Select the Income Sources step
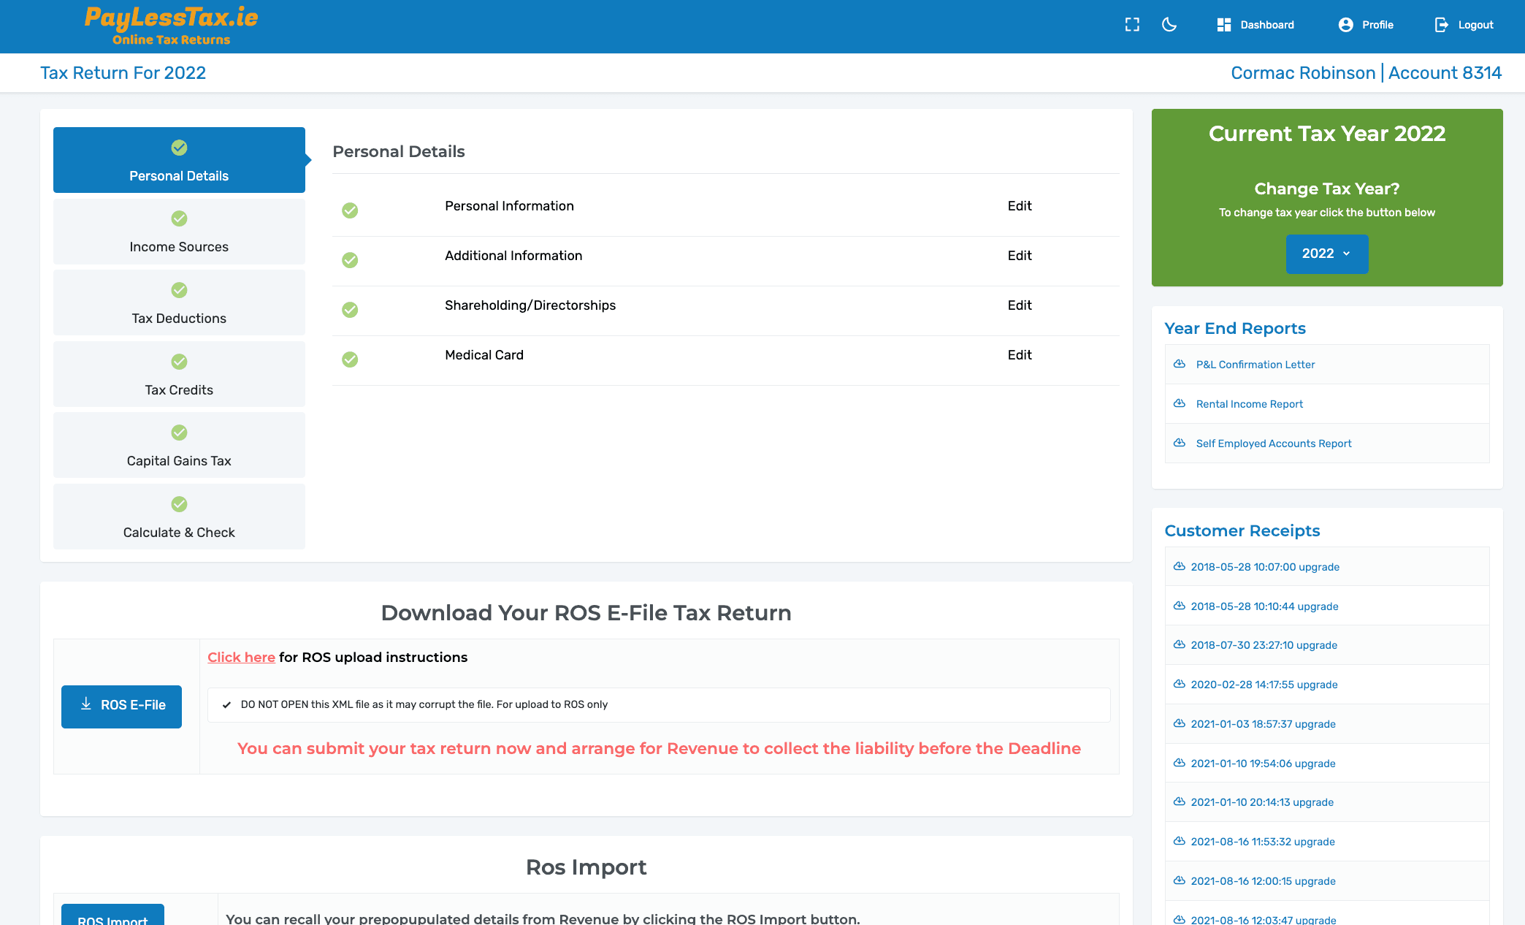 point(179,232)
